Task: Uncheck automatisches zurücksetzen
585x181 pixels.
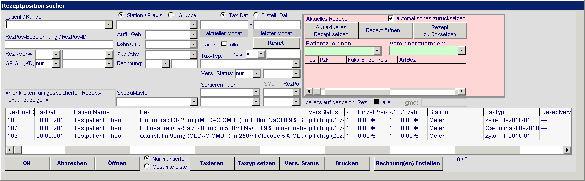Action: (x=390, y=18)
